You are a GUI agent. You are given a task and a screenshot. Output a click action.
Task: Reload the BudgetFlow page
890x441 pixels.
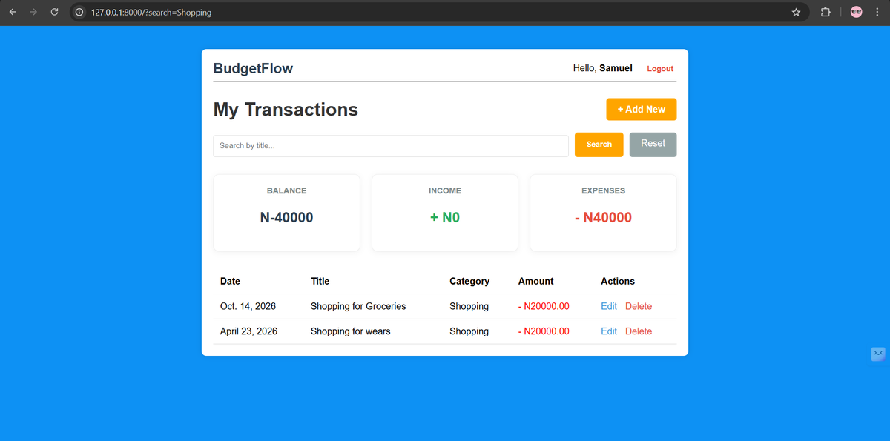coord(54,12)
